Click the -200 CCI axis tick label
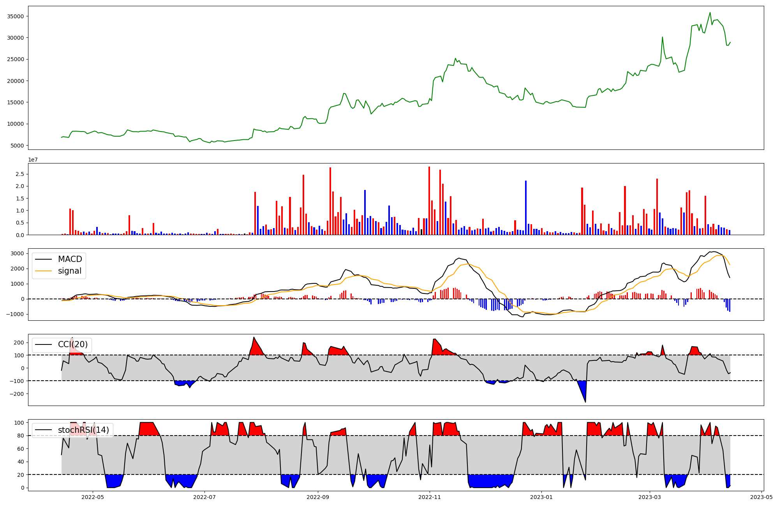The width and height of the screenshot is (779, 506). point(16,394)
